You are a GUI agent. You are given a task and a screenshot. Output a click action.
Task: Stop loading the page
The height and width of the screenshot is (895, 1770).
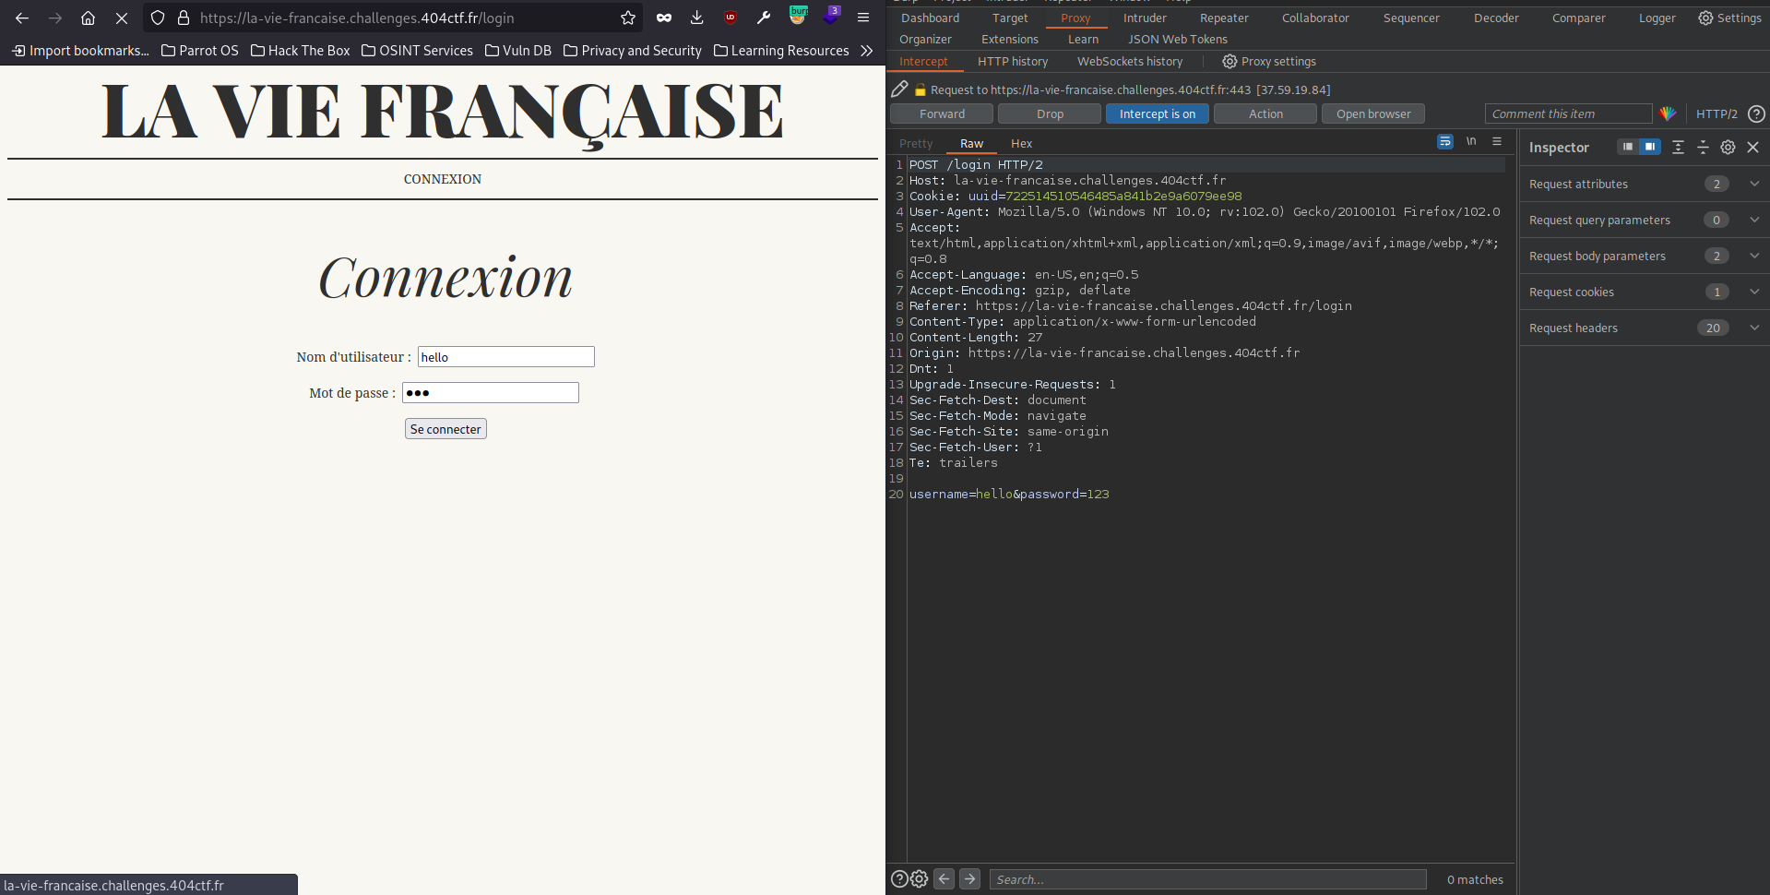pos(121,18)
